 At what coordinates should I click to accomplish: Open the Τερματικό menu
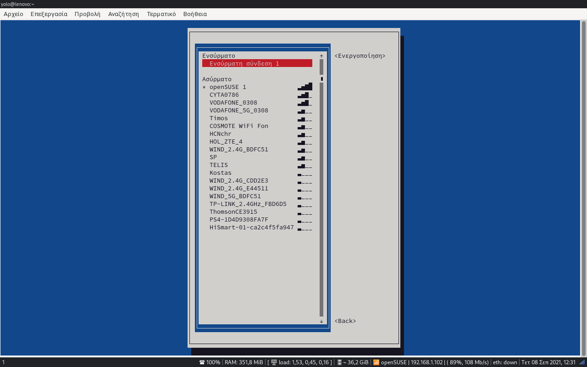tap(161, 14)
